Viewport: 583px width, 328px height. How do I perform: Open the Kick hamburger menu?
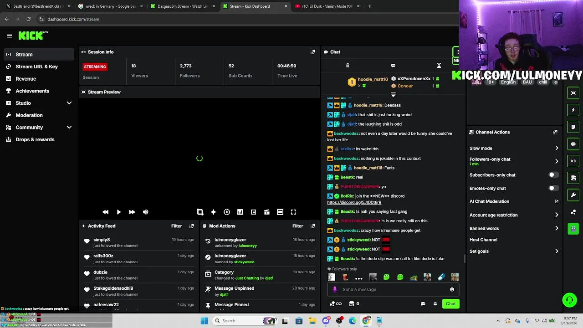(10, 36)
